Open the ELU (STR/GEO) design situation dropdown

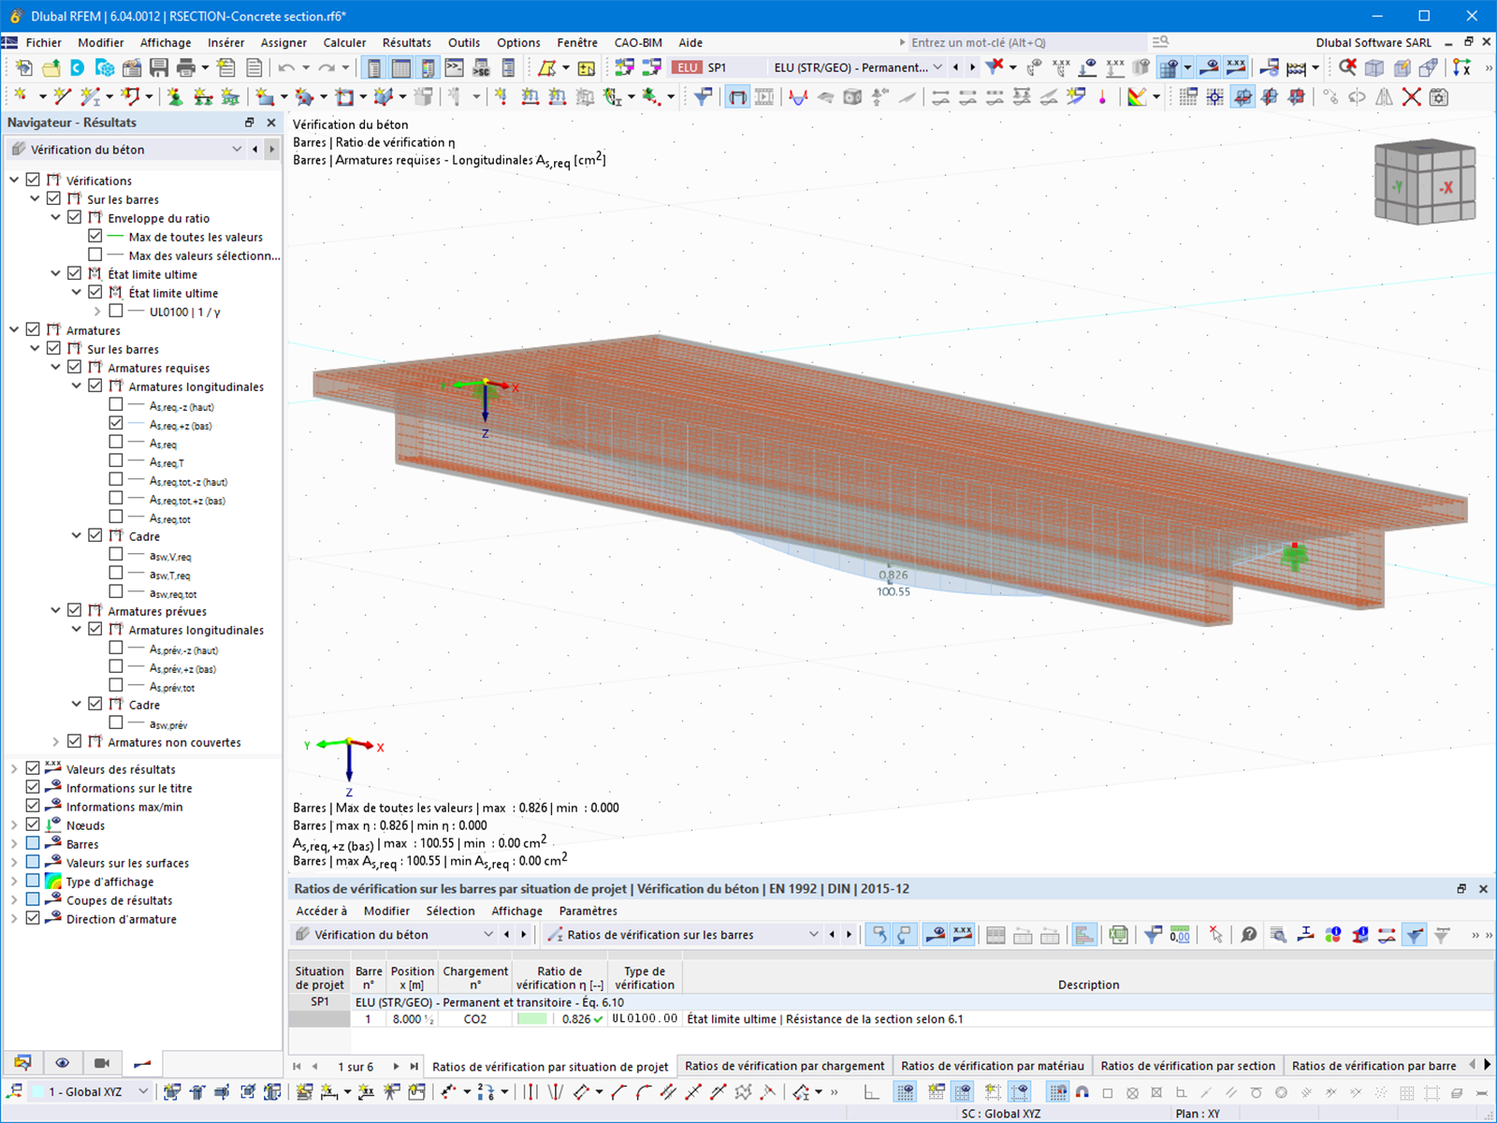click(937, 67)
